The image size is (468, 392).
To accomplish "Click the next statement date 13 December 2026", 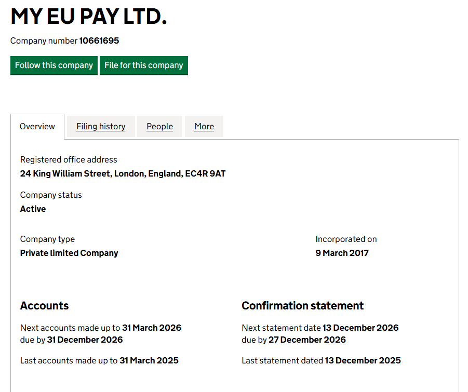I will click(x=360, y=328).
